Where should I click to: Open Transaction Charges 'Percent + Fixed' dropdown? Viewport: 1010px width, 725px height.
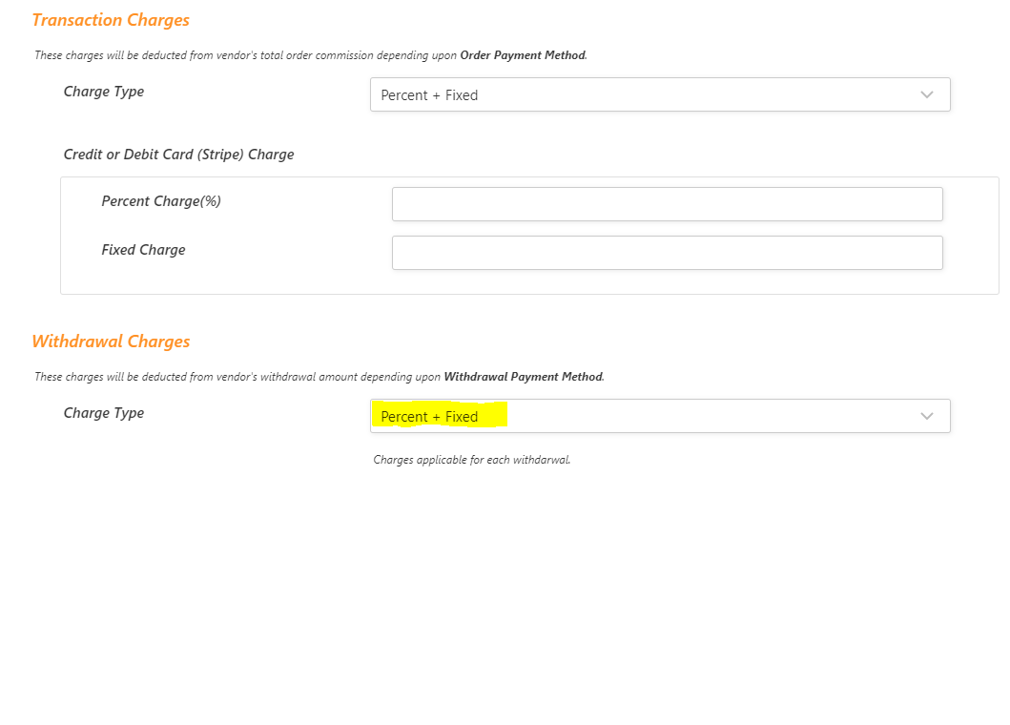[660, 94]
